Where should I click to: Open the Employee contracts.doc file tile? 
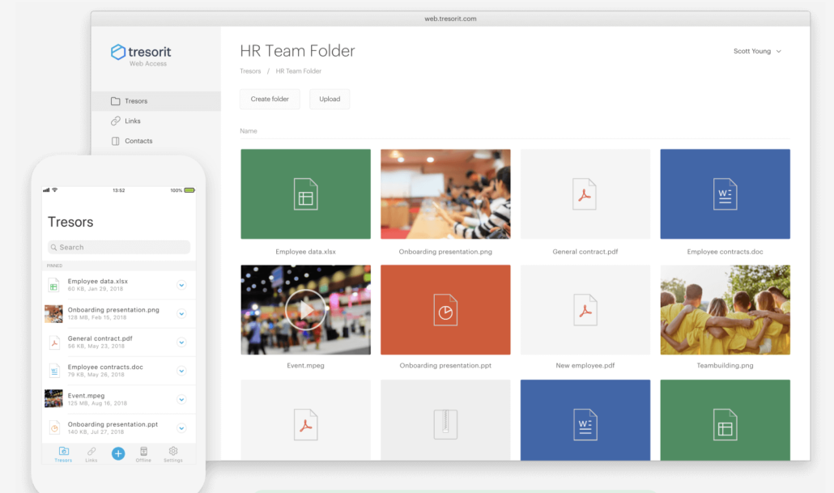coord(725,194)
